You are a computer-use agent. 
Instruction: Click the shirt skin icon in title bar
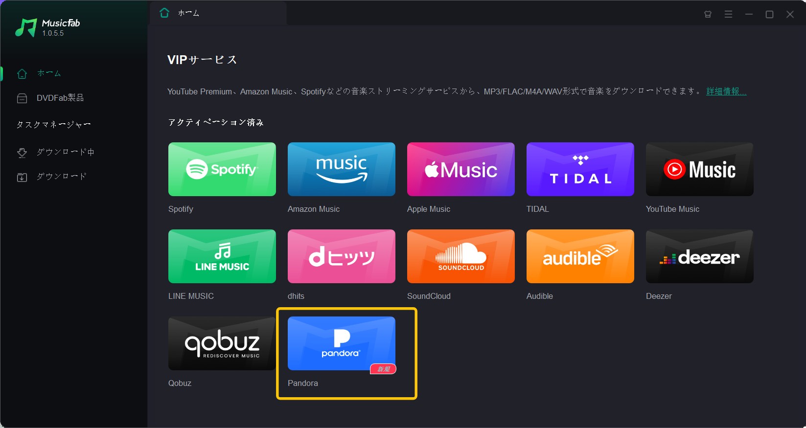[x=708, y=14]
